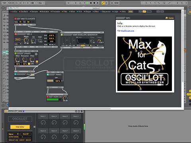191x143 pixels.
Task: Click the ADSR envelope curve display
Action: pyautogui.click(x=83, y=41)
